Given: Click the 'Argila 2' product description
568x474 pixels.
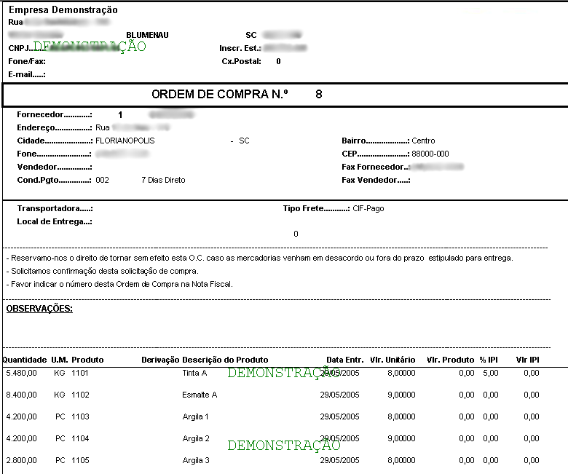Looking at the screenshot, I should click(x=196, y=438).
